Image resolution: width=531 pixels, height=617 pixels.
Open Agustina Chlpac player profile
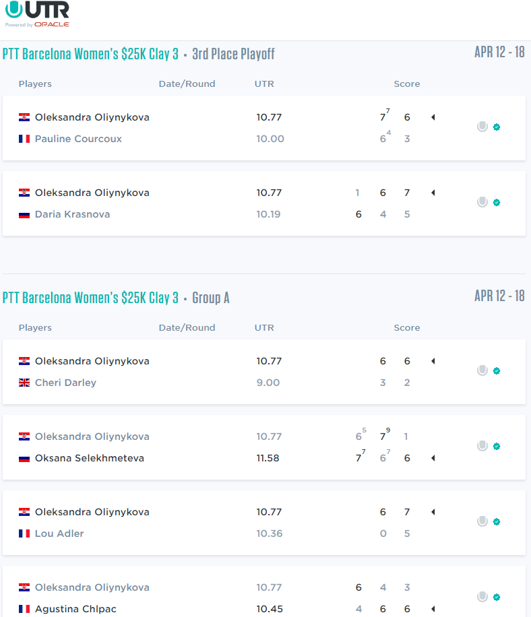[75, 609]
